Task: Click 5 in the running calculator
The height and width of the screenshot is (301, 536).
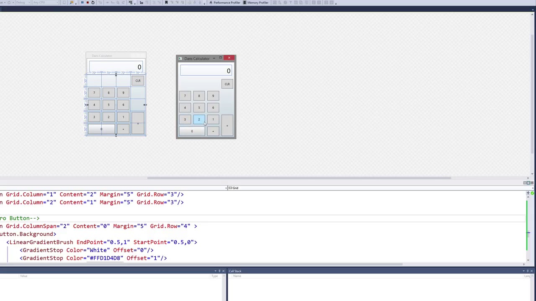Action: [199, 107]
